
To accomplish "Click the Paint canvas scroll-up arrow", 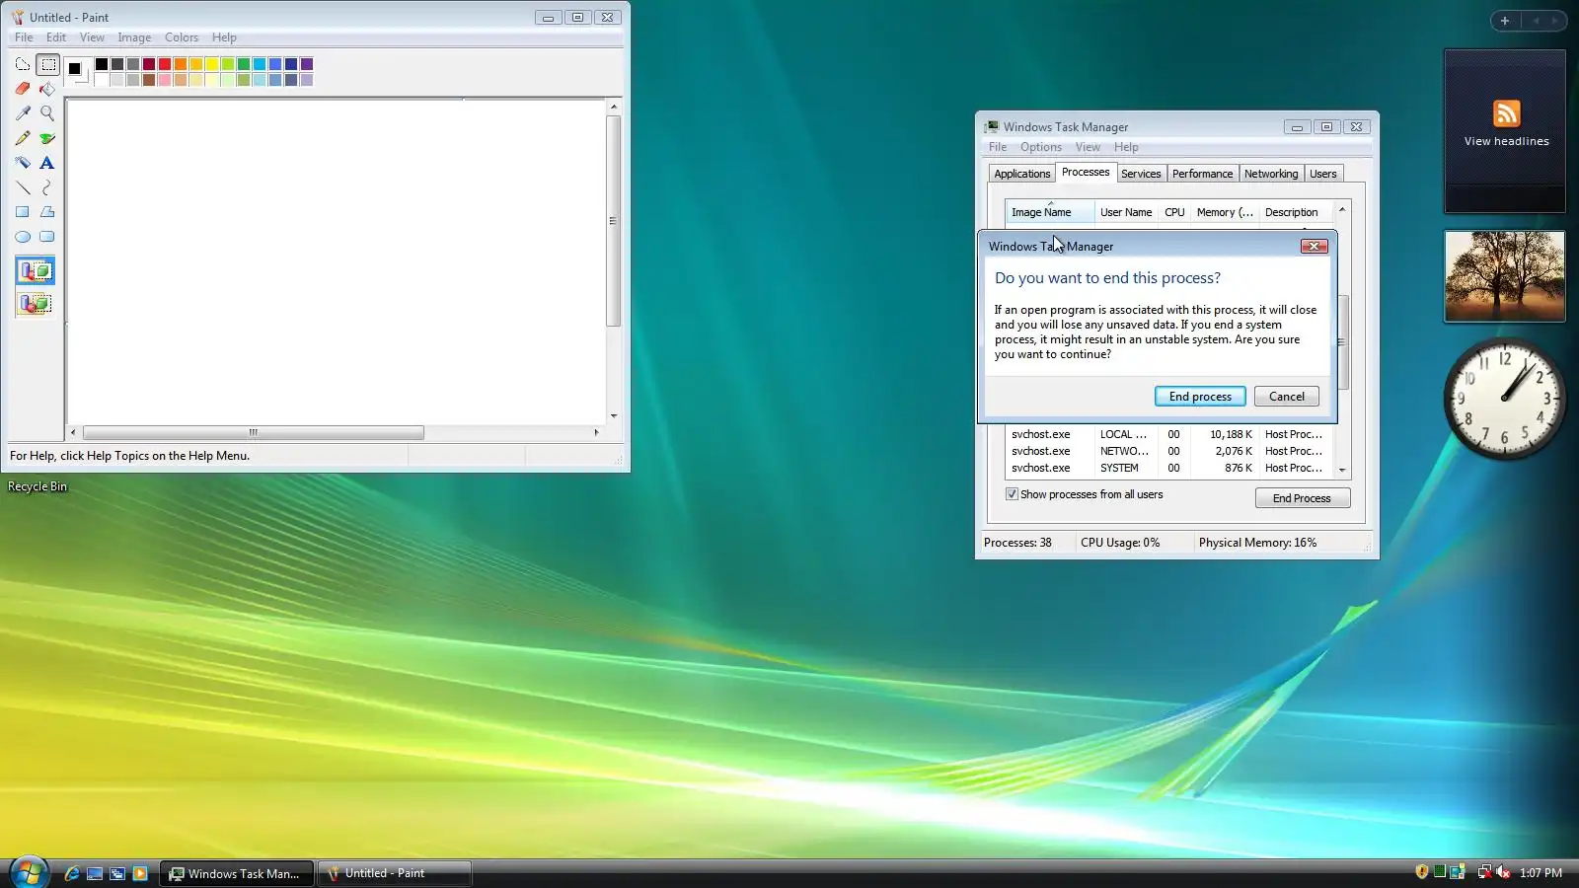I will [x=614, y=107].
